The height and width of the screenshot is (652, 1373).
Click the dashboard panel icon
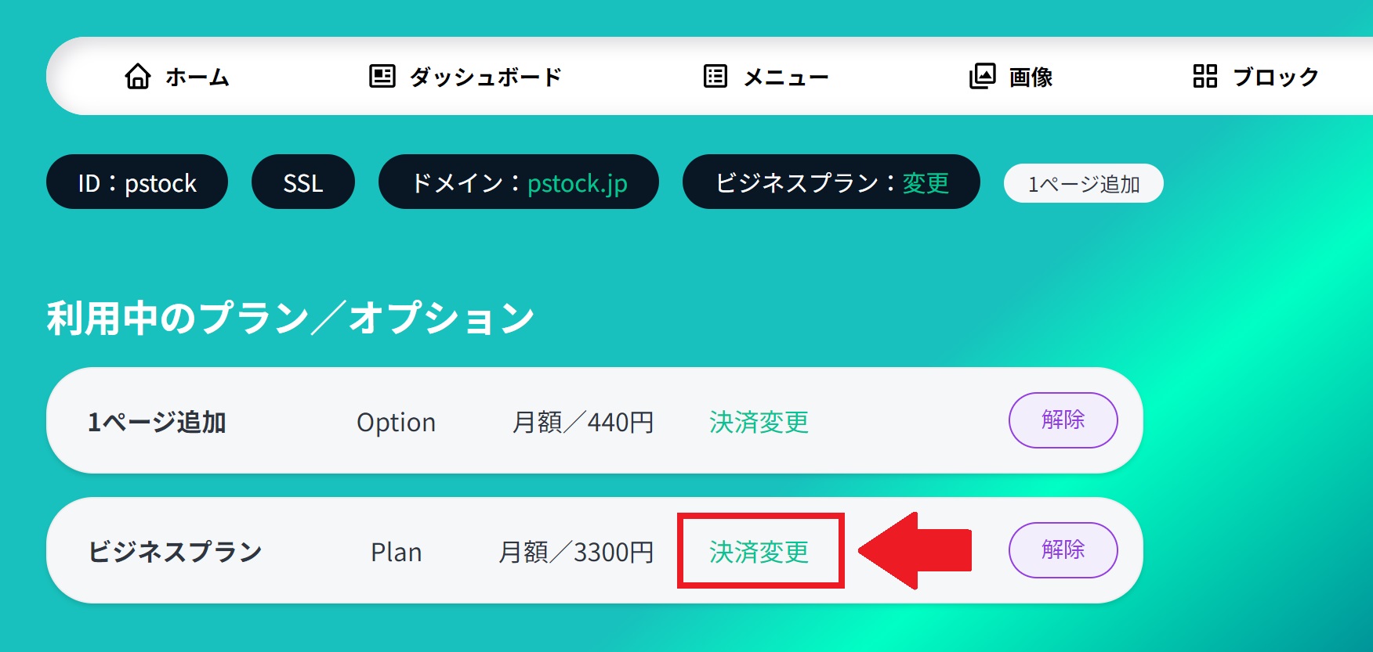[x=382, y=76]
